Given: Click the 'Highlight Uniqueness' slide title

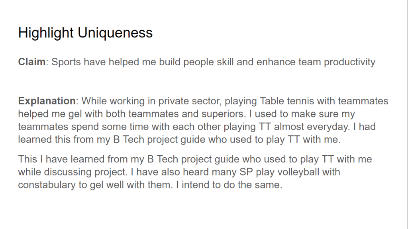Looking at the screenshot, I should (x=85, y=33).
